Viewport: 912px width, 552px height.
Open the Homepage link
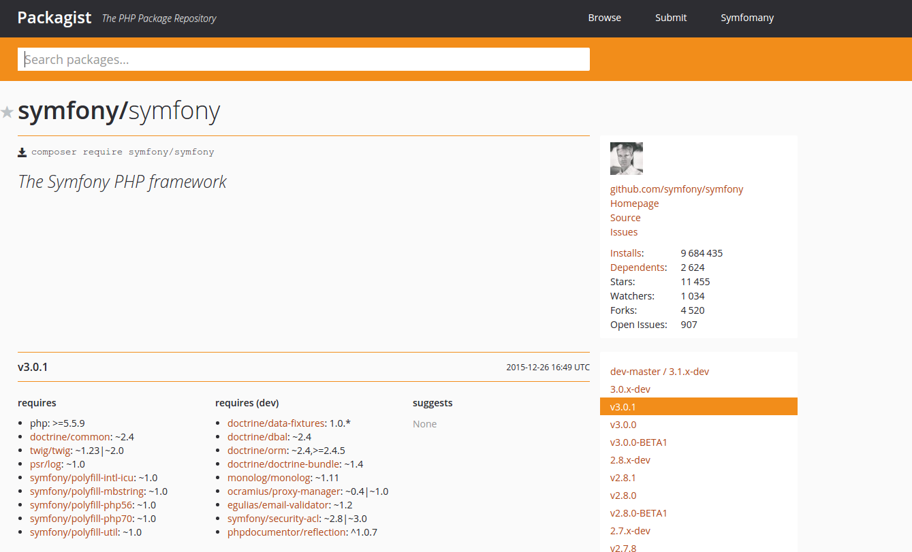635,204
